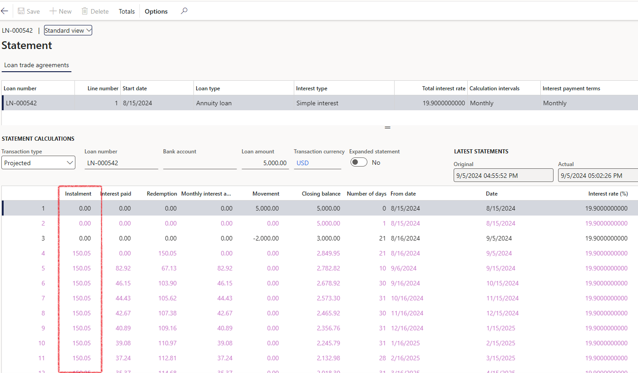This screenshot has width=638, height=373.
Task: Select the Loan trade agreements tab
Action: click(x=36, y=65)
